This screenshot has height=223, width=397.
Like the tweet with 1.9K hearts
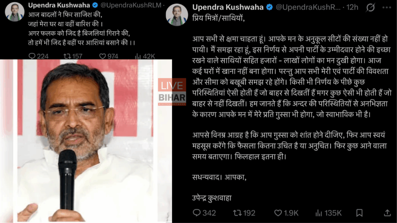pyautogui.click(x=278, y=213)
